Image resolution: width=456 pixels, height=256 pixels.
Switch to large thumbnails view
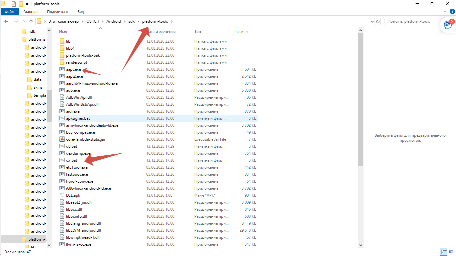tap(450, 252)
